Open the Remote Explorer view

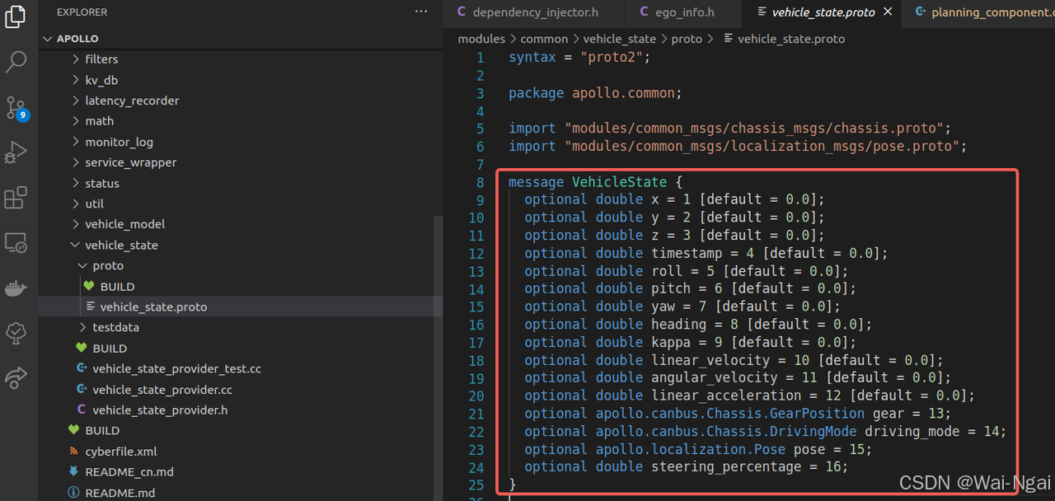coord(17,242)
